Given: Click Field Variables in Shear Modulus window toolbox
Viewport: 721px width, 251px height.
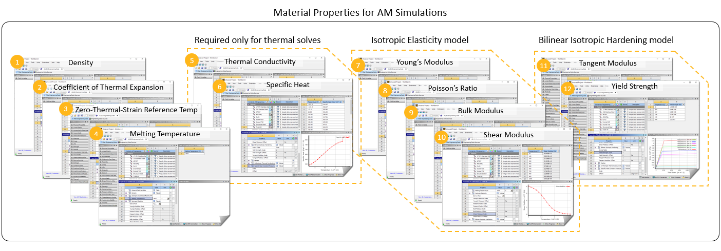Looking at the screenshot, I should [452, 149].
